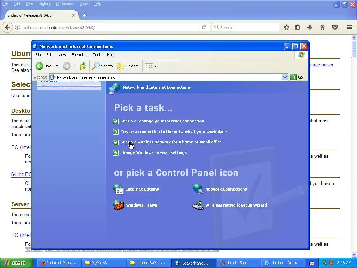Open the File menu in Control Panel window
This screenshot has width=357, height=268.
[38, 55]
